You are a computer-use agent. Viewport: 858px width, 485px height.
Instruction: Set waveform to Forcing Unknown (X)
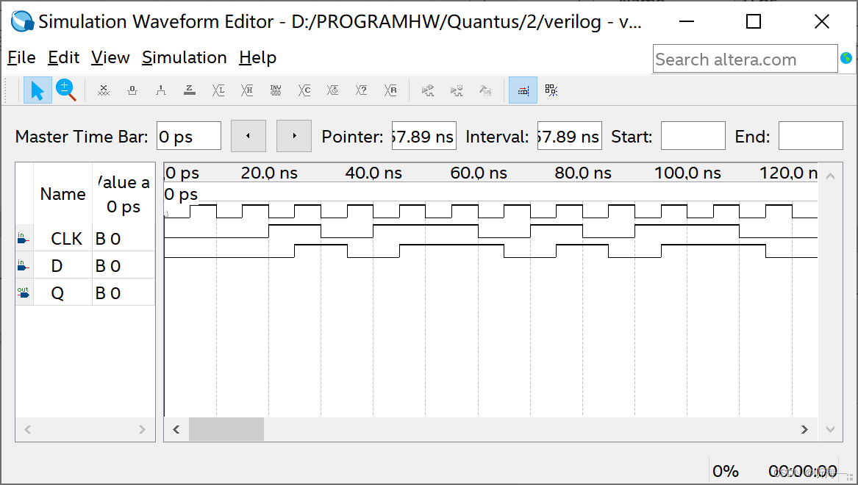pyautogui.click(x=103, y=90)
